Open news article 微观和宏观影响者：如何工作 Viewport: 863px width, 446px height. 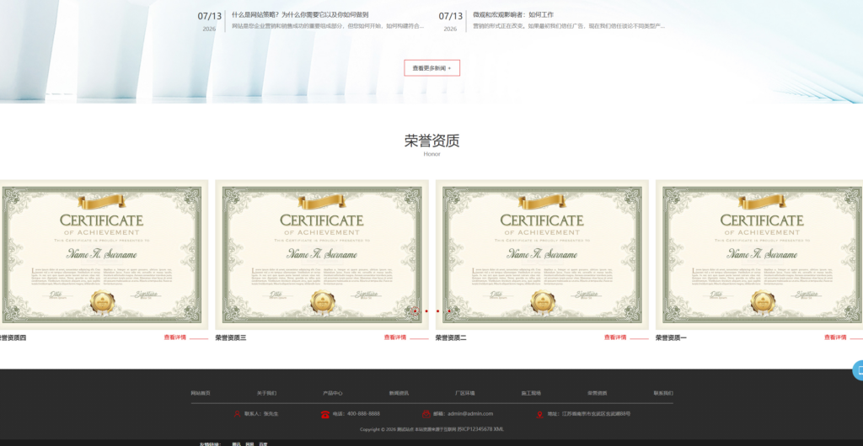[x=513, y=15]
